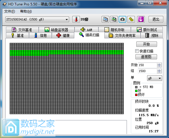Click the 15:27 elapsed time value
This screenshot has height=138, width=169.
154,131
